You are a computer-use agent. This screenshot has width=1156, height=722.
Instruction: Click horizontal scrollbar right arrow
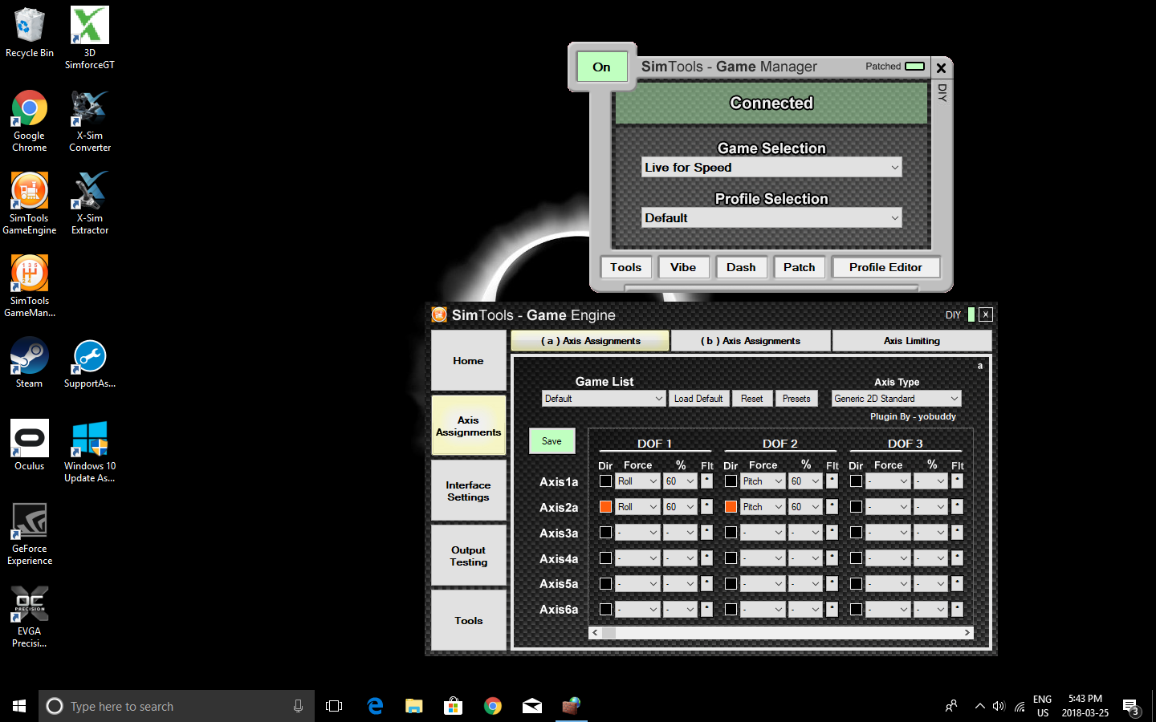pyautogui.click(x=967, y=633)
